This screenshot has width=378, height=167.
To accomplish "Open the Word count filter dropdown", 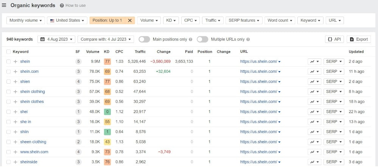I will coord(280,20).
